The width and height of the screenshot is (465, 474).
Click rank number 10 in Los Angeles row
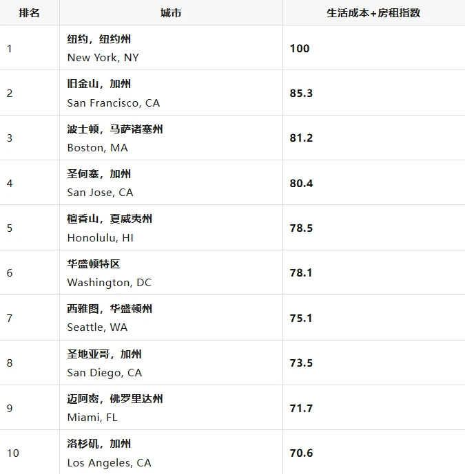pos(12,453)
